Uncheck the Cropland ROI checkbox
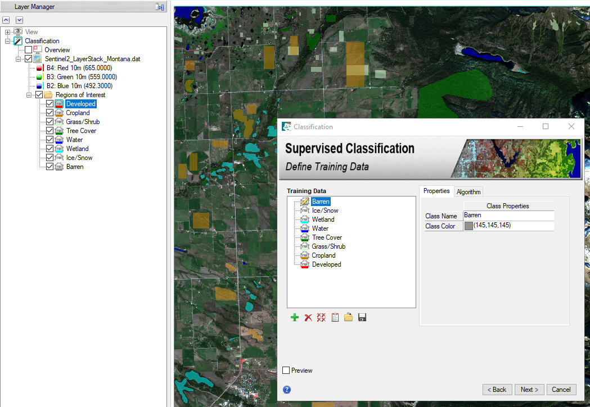The width and height of the screenshot is (590, 407). coord(49,113)
